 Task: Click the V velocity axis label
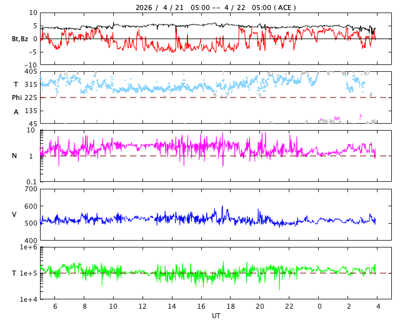pos(14,215)
